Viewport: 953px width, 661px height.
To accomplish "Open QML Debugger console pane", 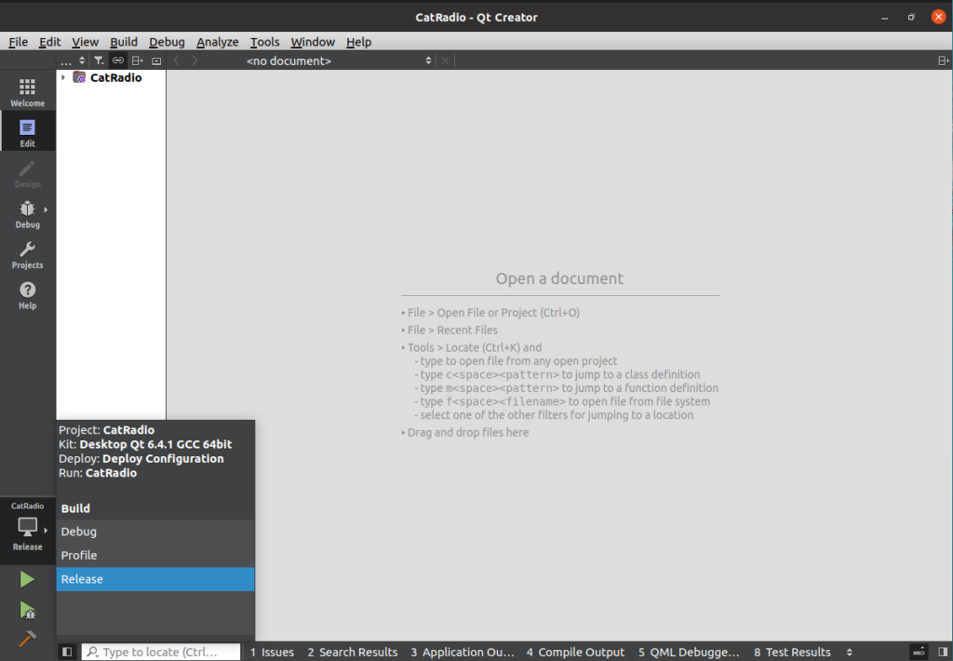I will tap(689, 652).
